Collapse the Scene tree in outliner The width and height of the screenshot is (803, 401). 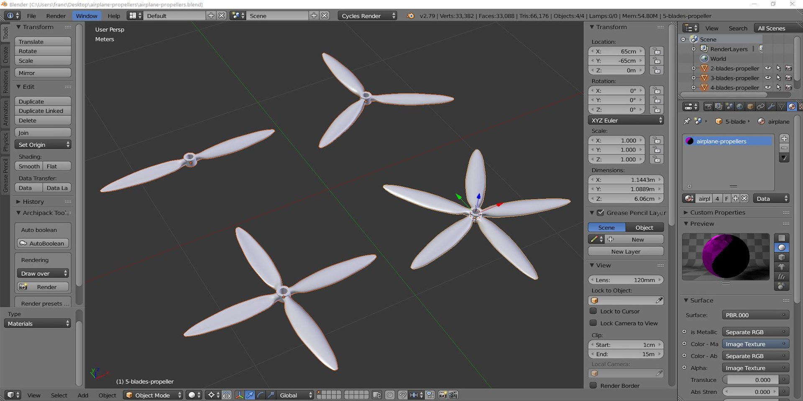tap(683, 39)
